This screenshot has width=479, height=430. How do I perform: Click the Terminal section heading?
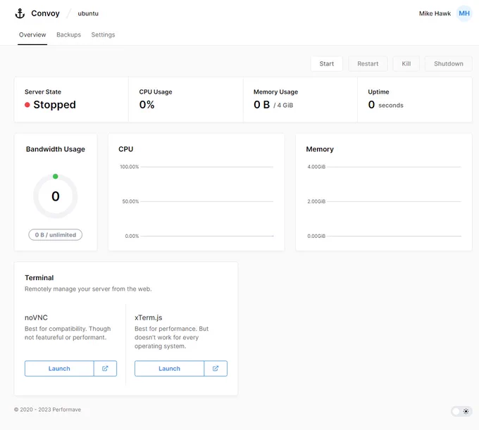click(39, 278)
